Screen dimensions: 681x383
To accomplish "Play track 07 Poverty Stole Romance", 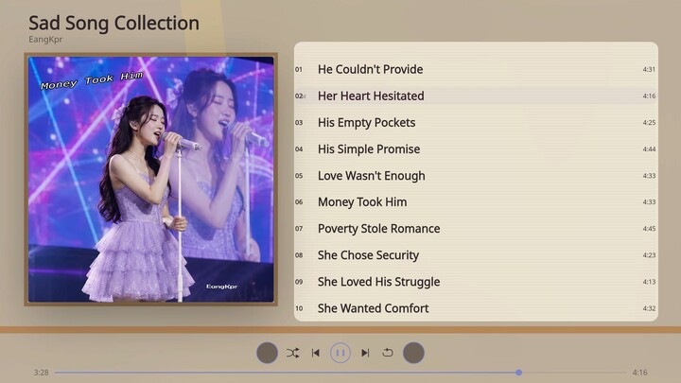I will 476,229.
